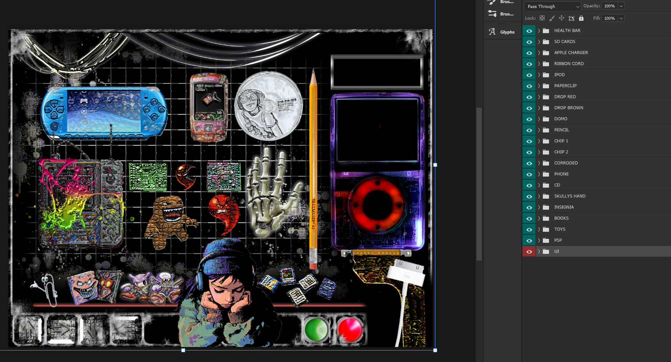Click the UI group folder icon
Image resolution: width=671 pixels, height=362 pixels.
[546, 251]
